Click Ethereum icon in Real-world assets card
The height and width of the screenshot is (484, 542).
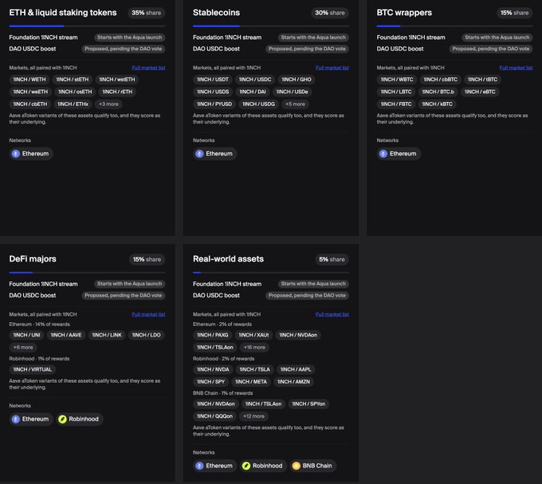coord(199,466)
